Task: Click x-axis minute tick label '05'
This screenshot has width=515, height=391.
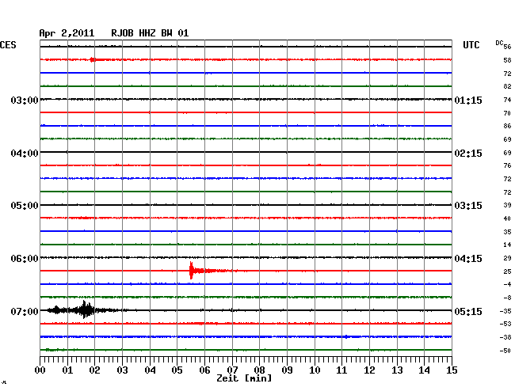Action: [x=177, y=370]
